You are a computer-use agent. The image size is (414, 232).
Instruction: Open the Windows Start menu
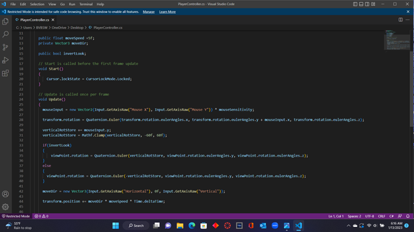click(116, 226)
